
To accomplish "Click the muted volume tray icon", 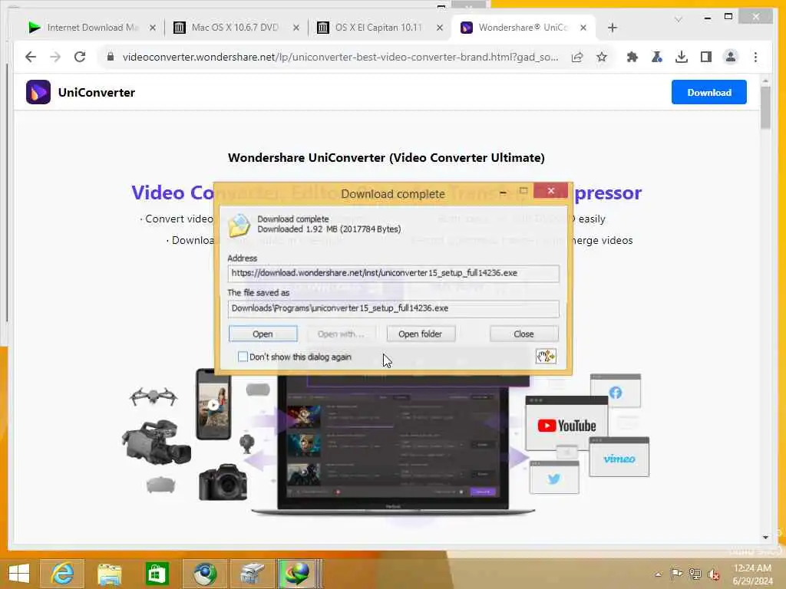I will [x=713, y=574].
